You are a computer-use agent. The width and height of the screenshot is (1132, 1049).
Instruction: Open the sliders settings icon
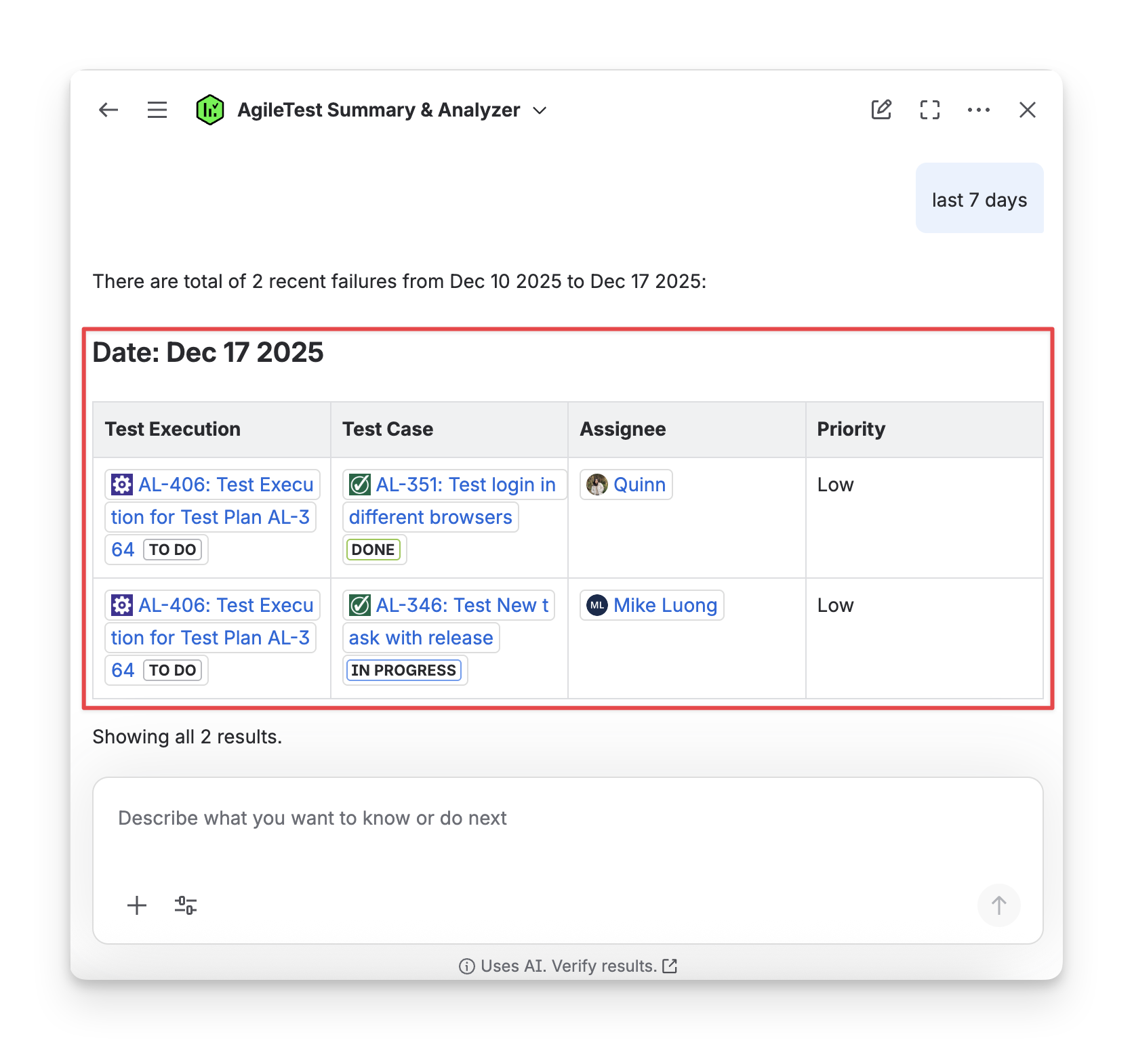click(x=186, y=905)
